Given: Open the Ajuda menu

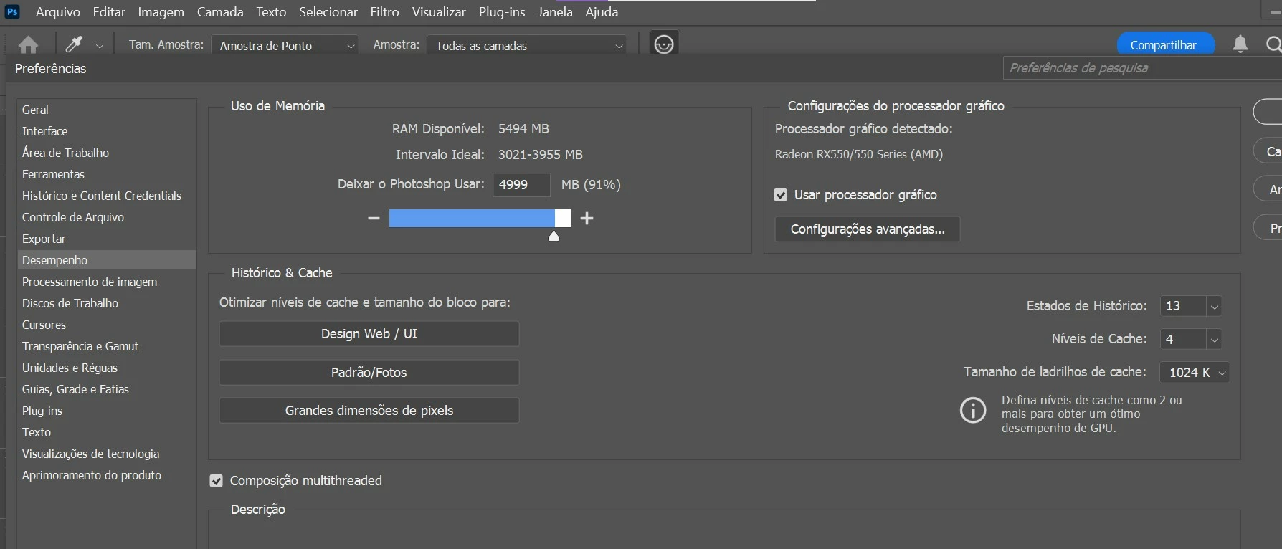Looking at the screenshot, I should click(x=602, y=12).
